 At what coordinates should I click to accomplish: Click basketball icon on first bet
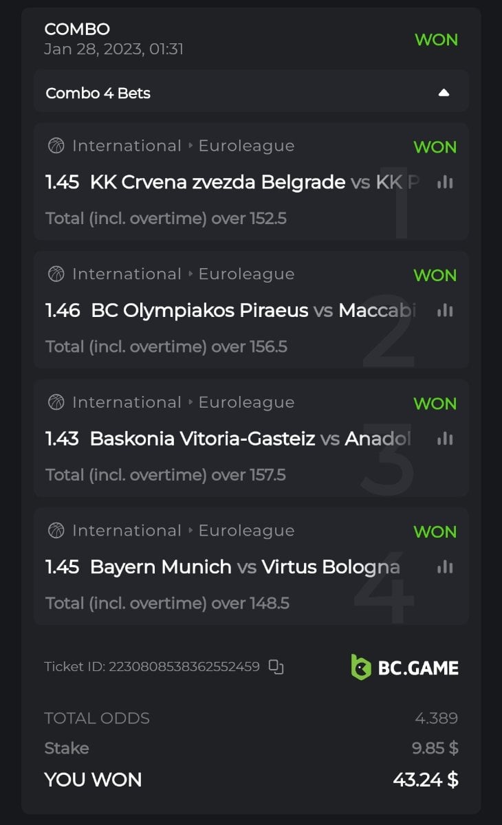coord(56,146)
